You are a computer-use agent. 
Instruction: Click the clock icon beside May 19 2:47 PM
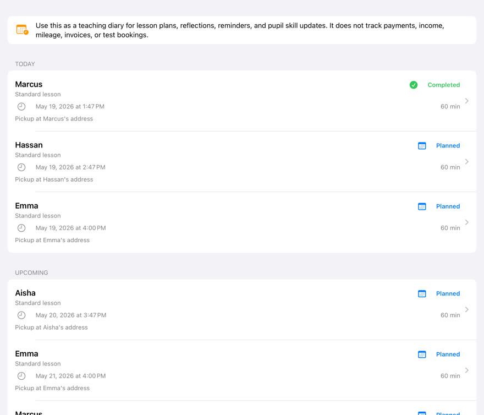click(21, 167)
